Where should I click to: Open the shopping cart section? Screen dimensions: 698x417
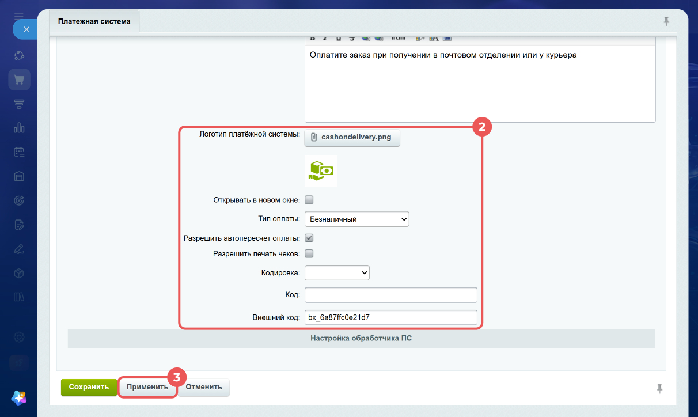(x=19, y=79)
